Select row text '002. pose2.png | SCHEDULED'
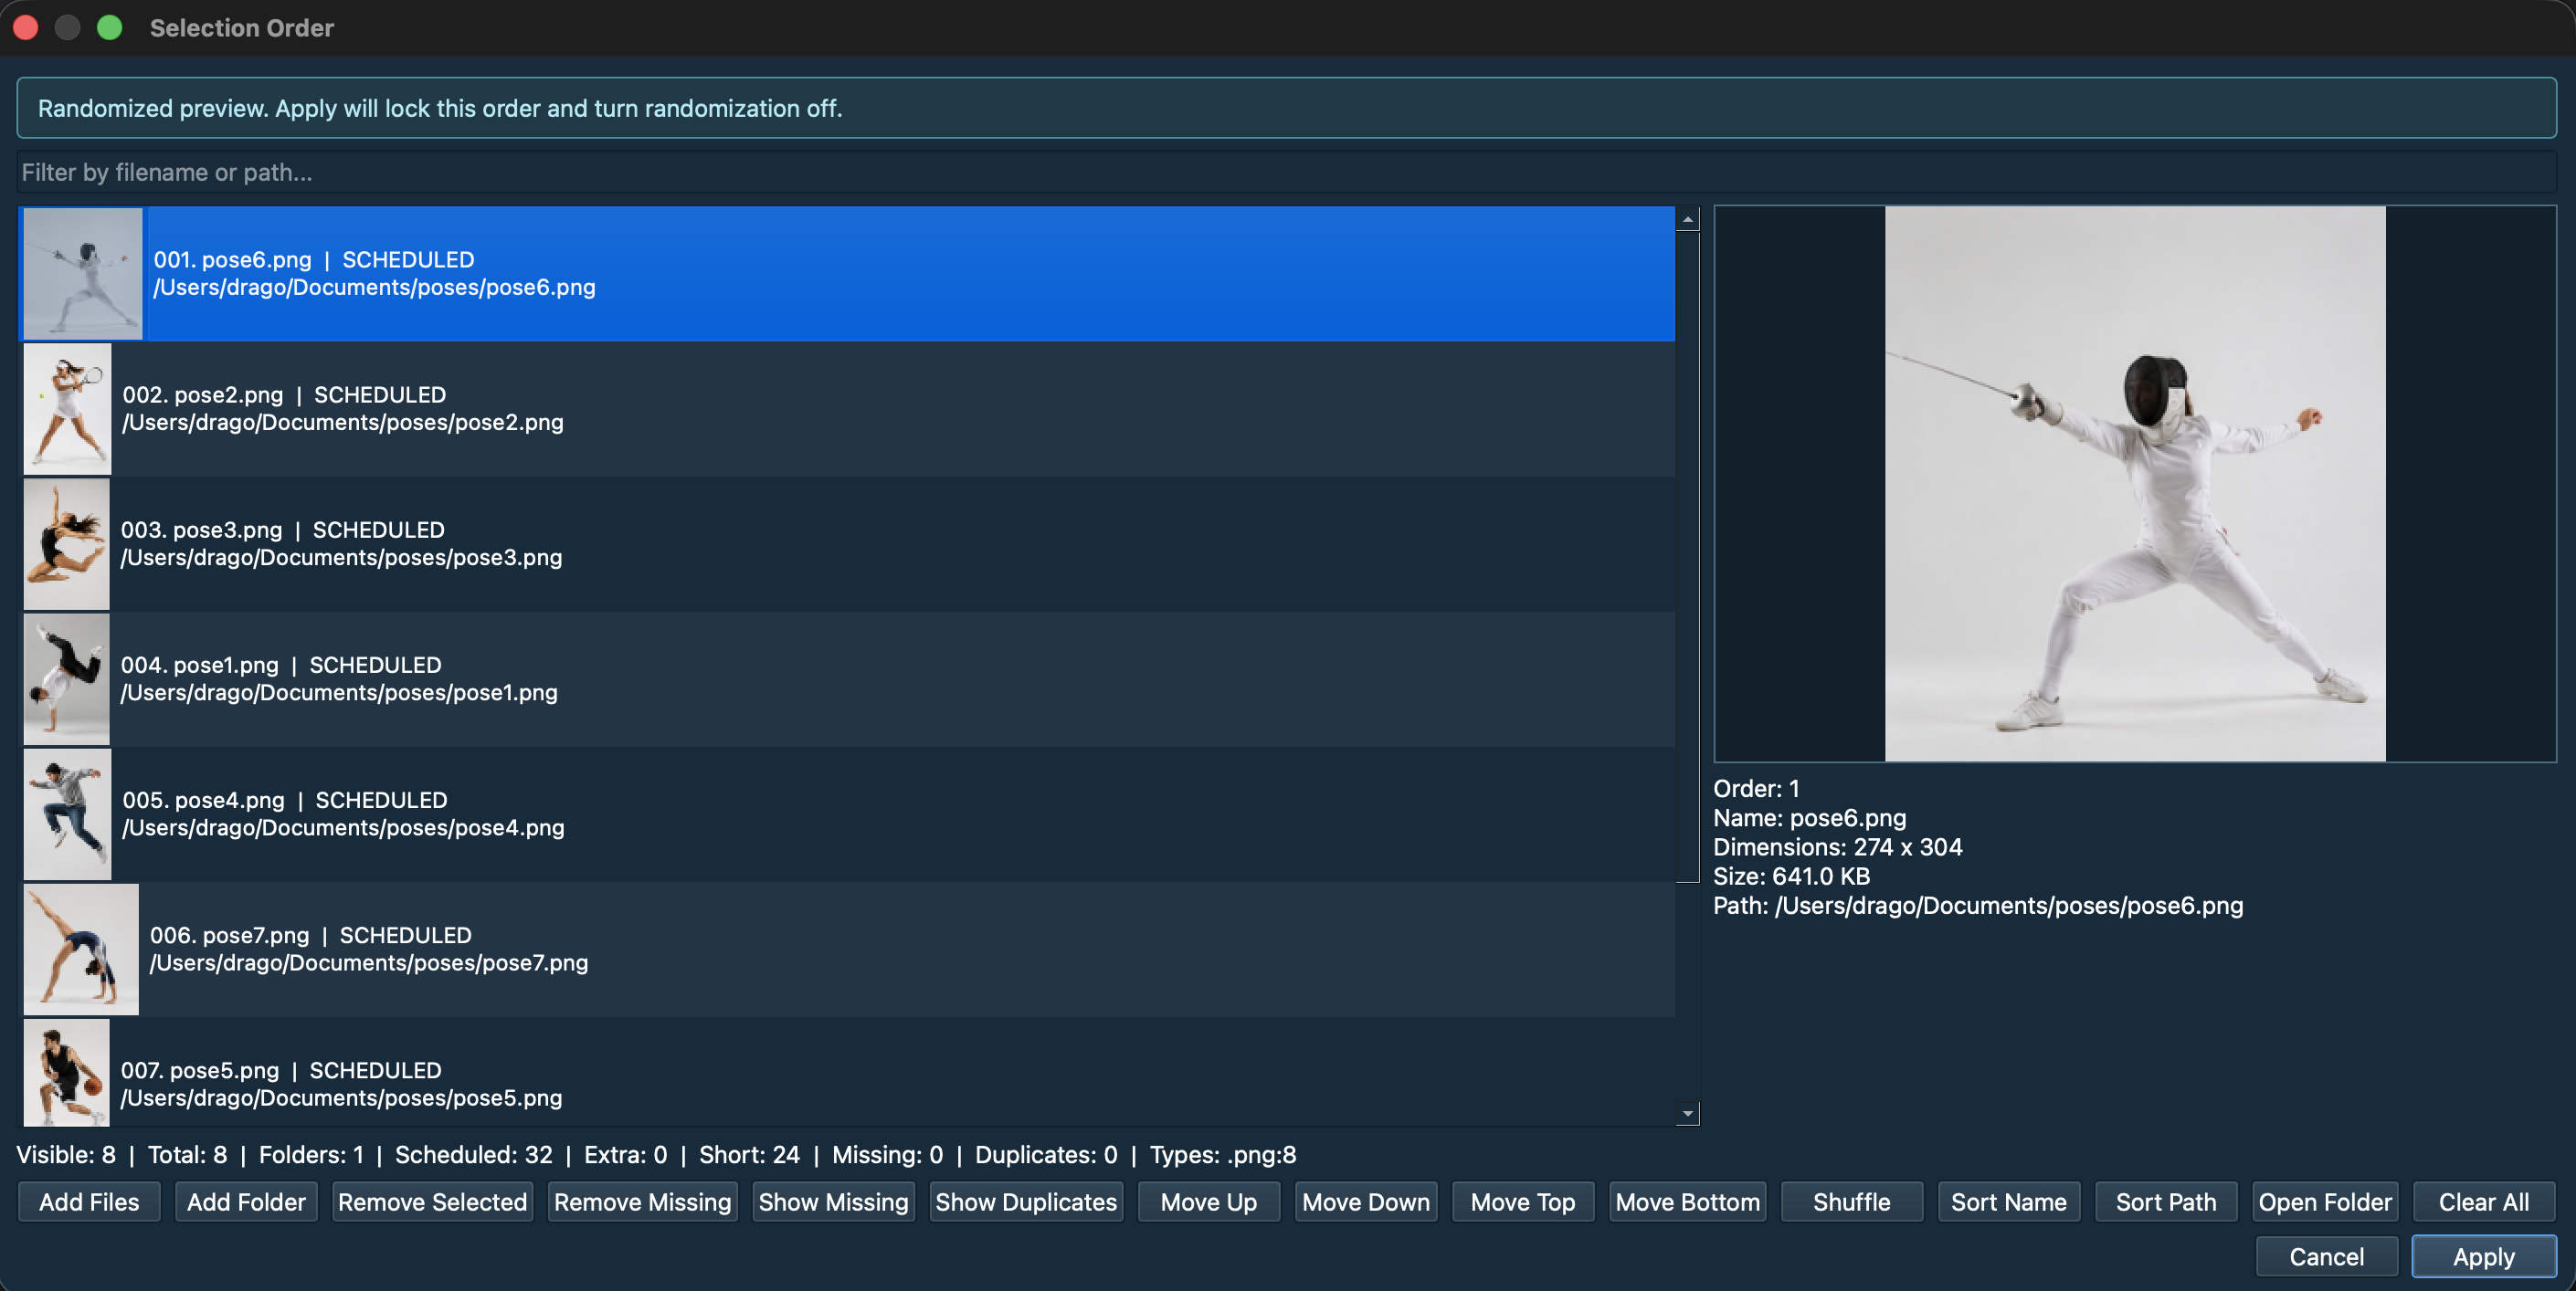This screenshot has width=2576, height=1291. coord(284,394)
